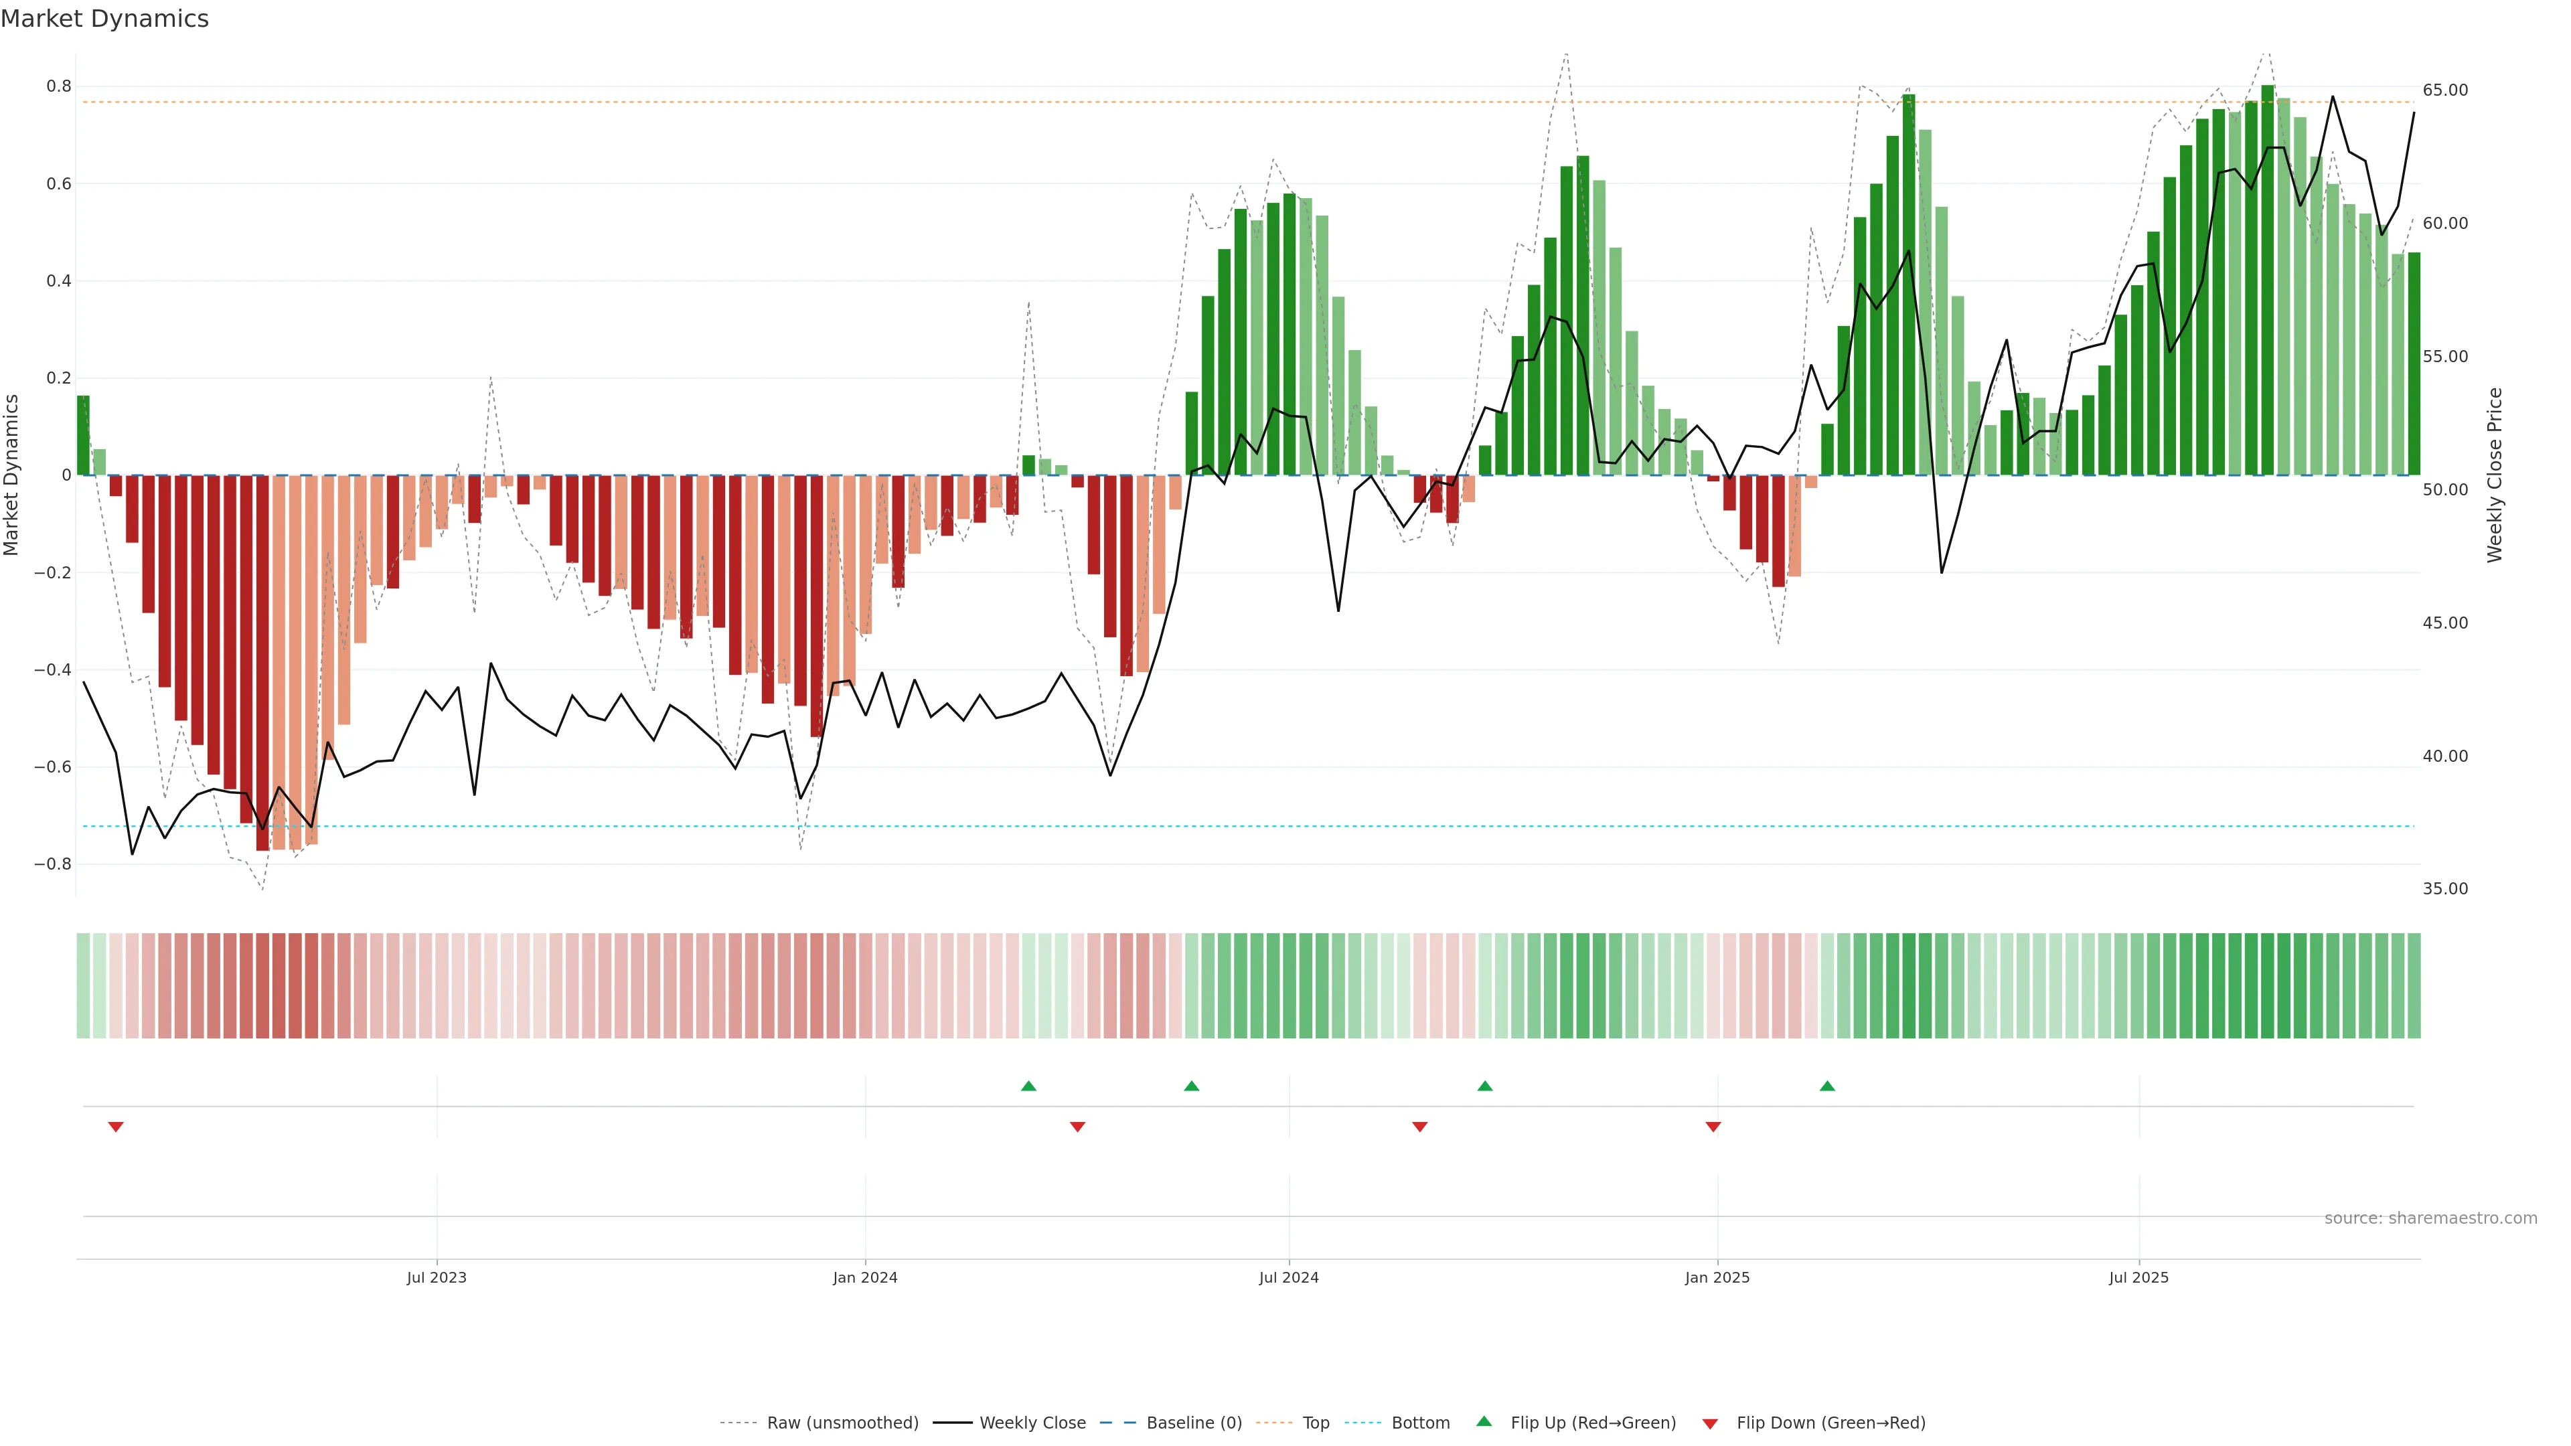Click the rightmost red flip-down triangle marker
This screenshot has width=2571, height=1446.
tap(1714, 1127)
